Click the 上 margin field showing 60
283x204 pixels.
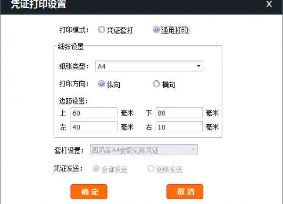tap(94, 113)
